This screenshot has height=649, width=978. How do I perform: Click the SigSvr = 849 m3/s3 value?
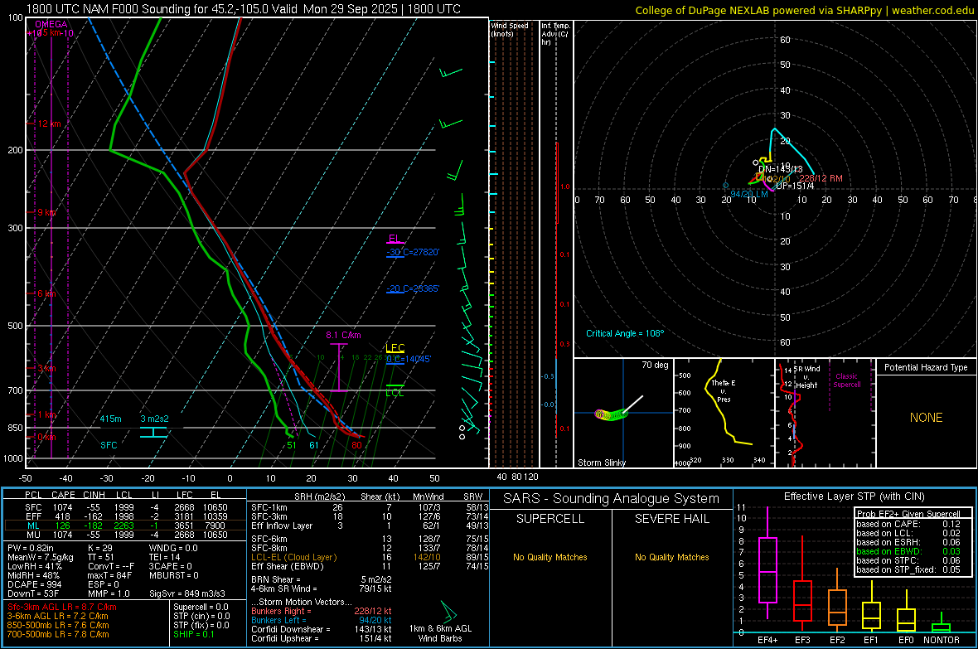coord(187,593)
